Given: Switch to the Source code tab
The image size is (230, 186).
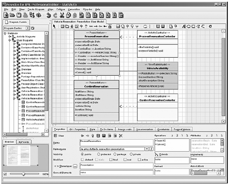Looking at the screenshot, I should (x=125, y=129).
